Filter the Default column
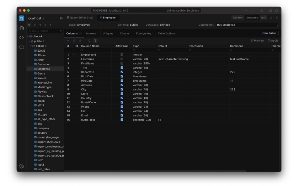Viewport: 298px width, 186px height. (x=159, y=50)
